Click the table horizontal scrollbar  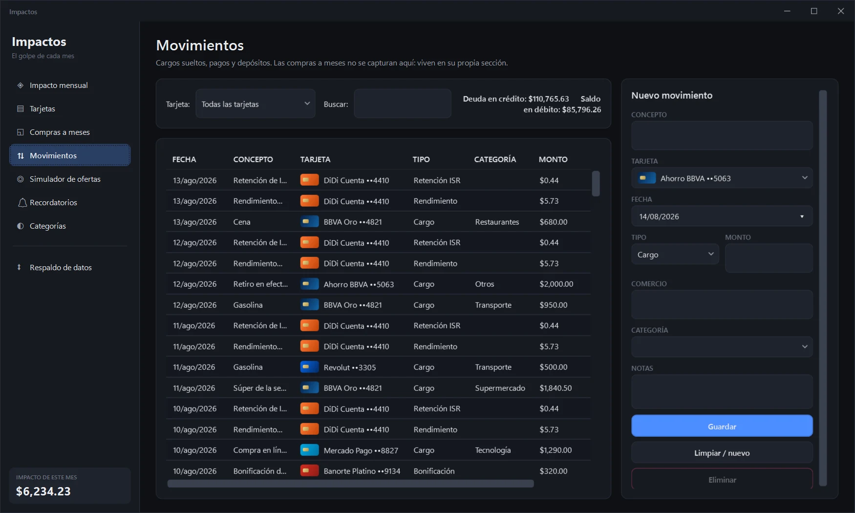[350, 484]
